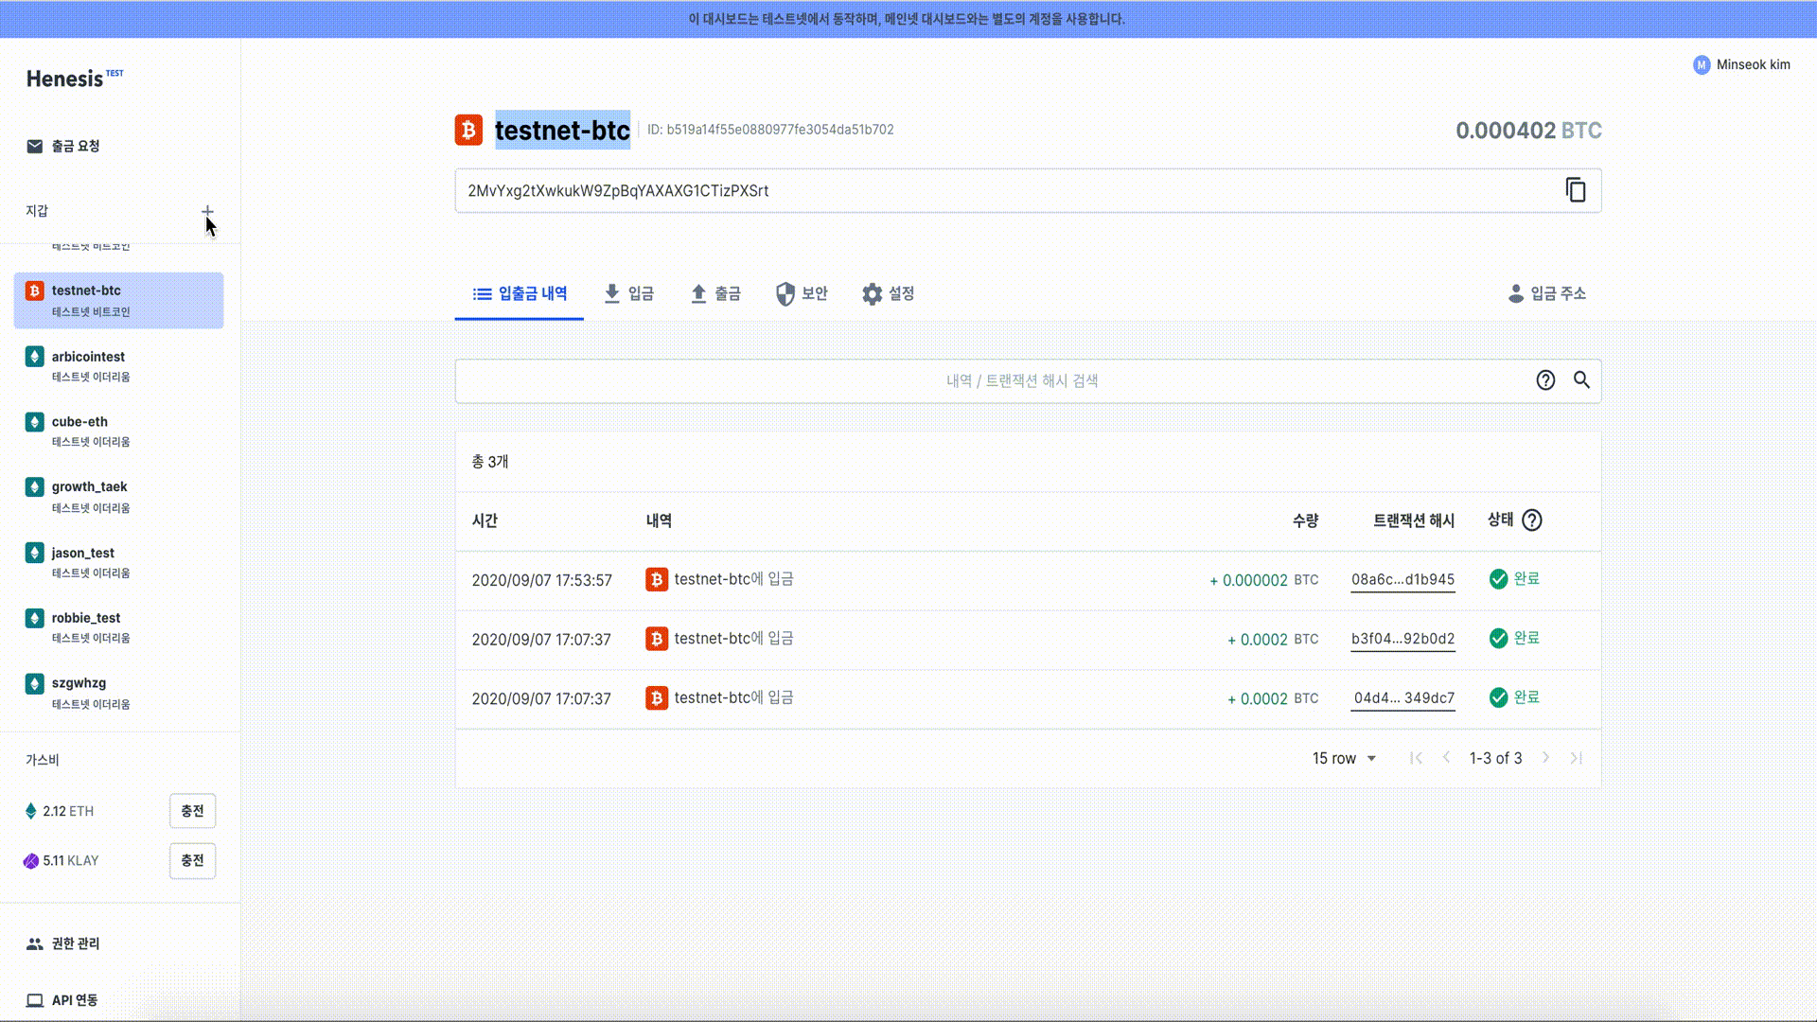Click the 총 3개 total count
Viewport: 1817px width, 1022px height.
coord(490,462)
